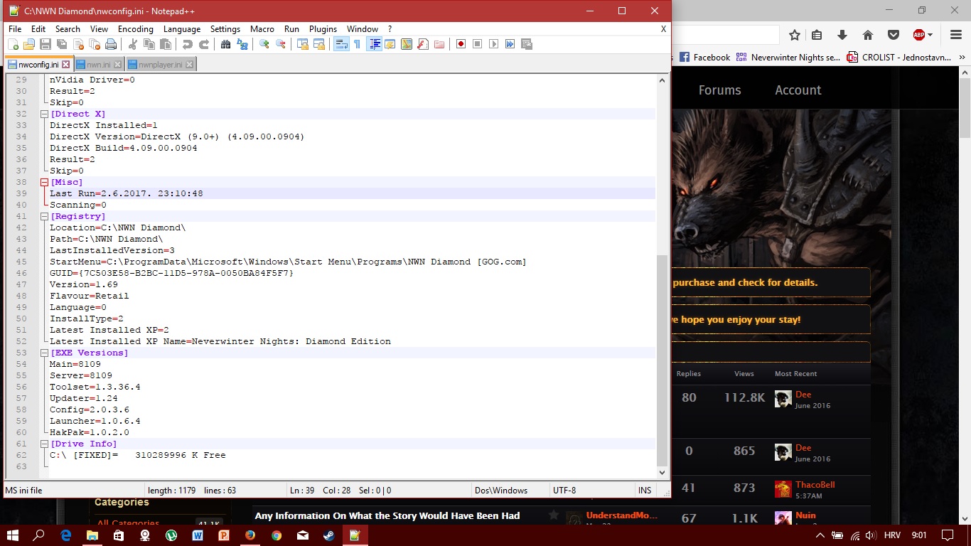Click the Save All toolbar icon

(62, 44)
